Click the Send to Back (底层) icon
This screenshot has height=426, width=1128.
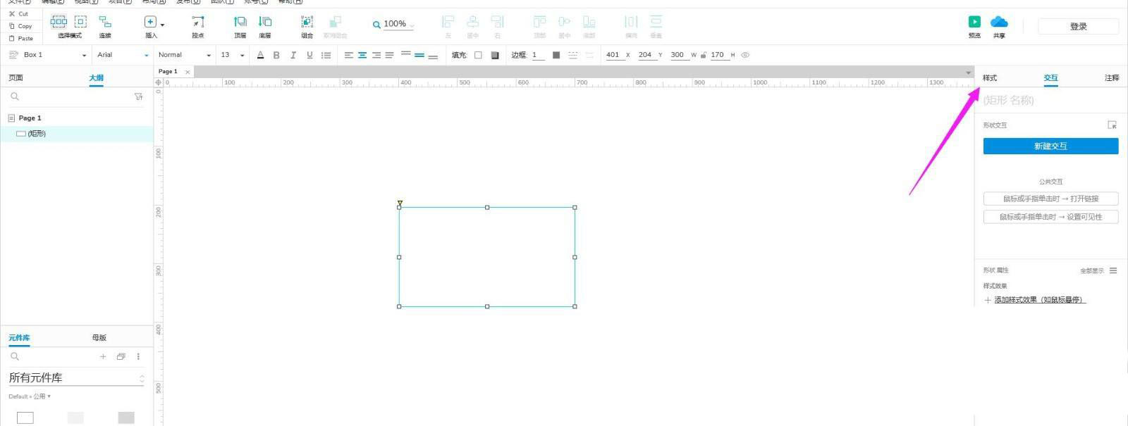[265, 23]
